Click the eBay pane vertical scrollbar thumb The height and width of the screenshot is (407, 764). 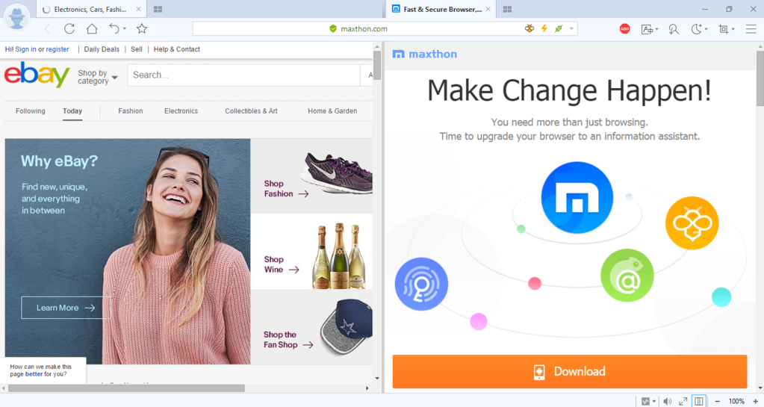(377, 65)
